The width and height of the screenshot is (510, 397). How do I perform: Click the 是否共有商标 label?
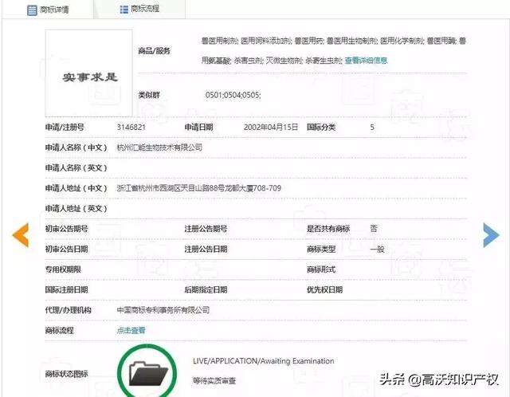click(x=328, y=229)
